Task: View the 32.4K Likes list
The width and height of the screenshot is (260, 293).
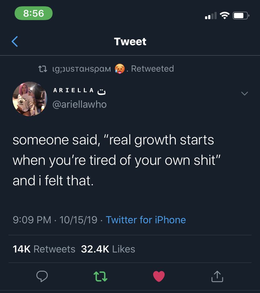Action: (x=108, y=249)
